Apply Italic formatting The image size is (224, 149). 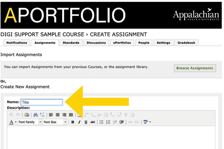79,122
